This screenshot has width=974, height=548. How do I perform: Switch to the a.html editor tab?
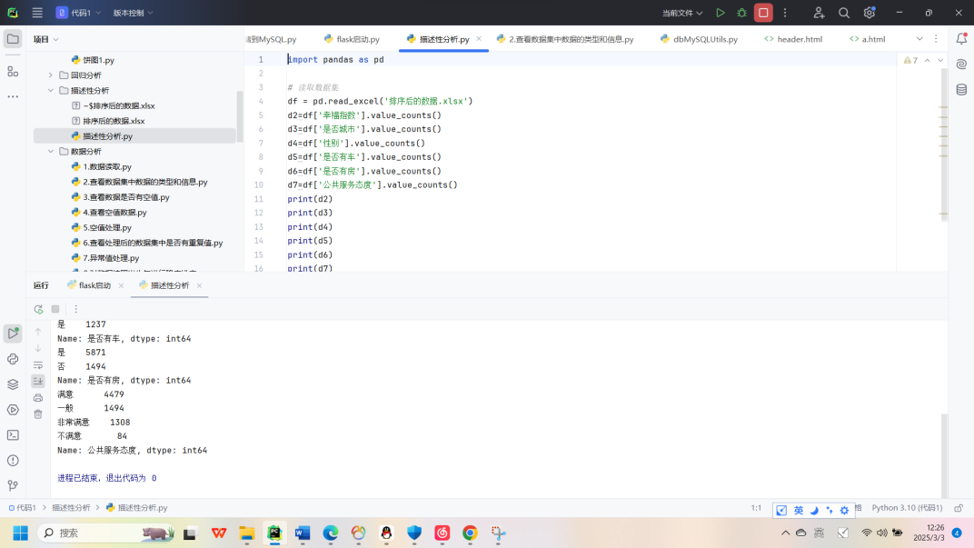point(868,39)
